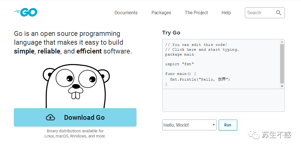Click the cloud download icon
Viewport: 301px width, 148px height.
50,117
